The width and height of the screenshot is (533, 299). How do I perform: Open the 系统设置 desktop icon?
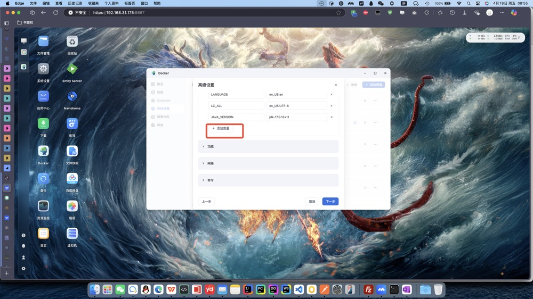point(43,69)
